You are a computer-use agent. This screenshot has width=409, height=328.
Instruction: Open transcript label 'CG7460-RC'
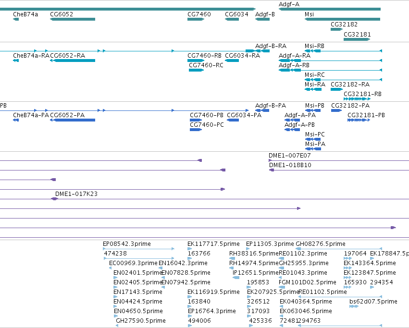pos(206,65)
